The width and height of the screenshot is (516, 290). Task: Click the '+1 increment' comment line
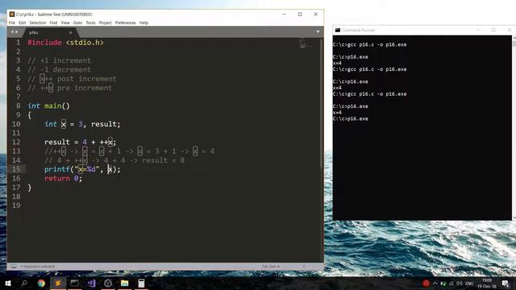(59, 60)
